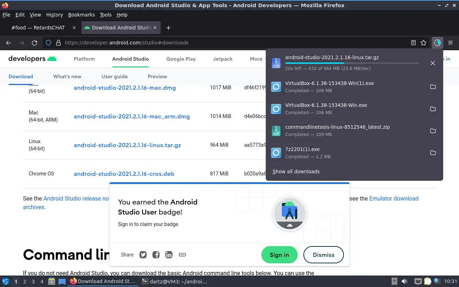Open the Edit menu
The image size is (459, 287).
[20, 15]
